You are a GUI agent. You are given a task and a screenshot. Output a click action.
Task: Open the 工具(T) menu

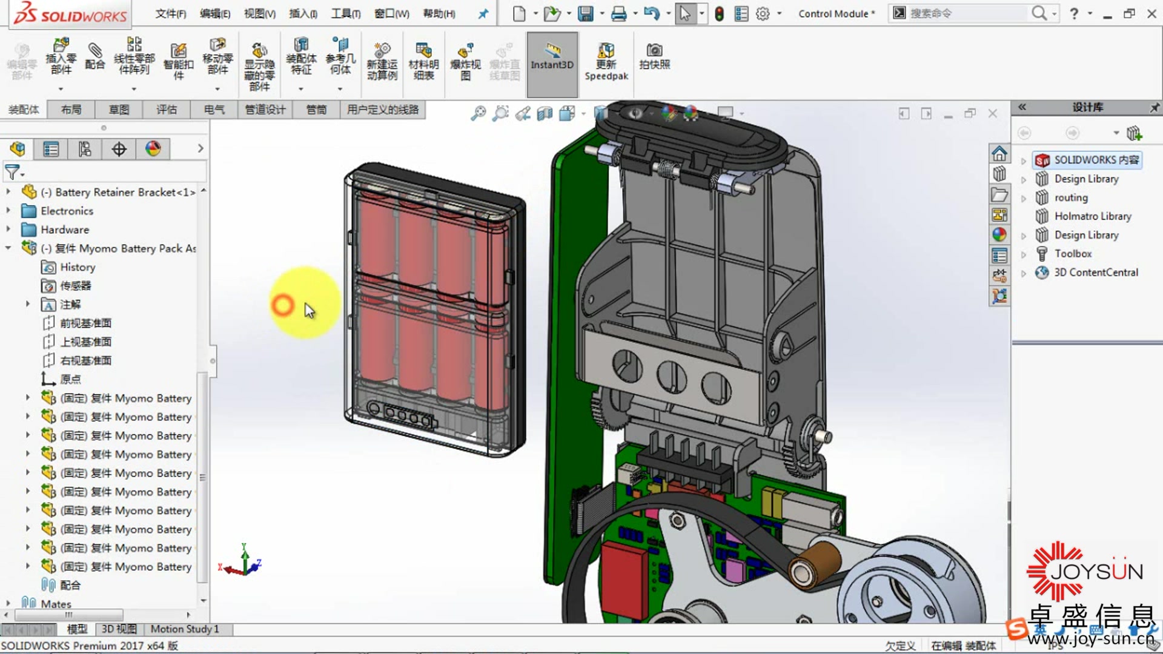(x=346, y=13)
